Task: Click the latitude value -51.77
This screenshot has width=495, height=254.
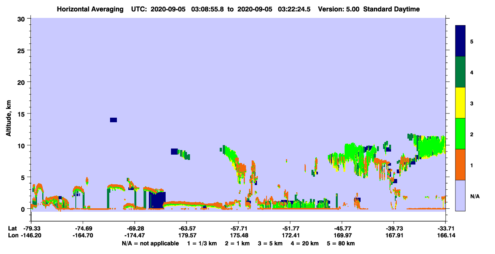Action: coord(290,228)
